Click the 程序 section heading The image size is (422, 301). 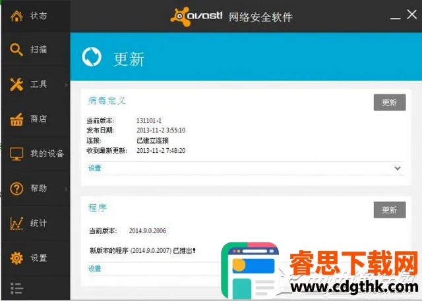coord(97,207)
